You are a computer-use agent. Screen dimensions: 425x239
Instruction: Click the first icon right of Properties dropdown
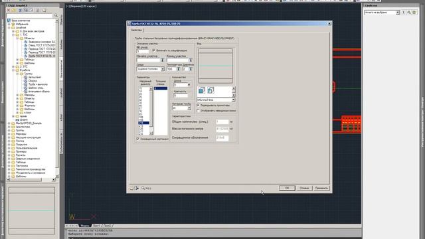tap(403, 13)
